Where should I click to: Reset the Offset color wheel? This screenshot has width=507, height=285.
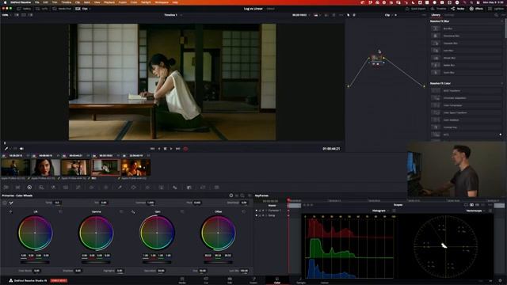tap(243, 212)
